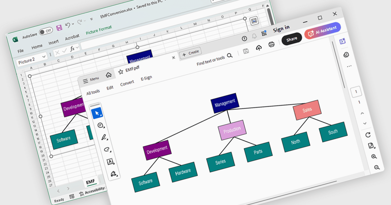Click Sign in in Acrobat
The height and width of the screenshot is (205, 391).
[x=281, y=29]
